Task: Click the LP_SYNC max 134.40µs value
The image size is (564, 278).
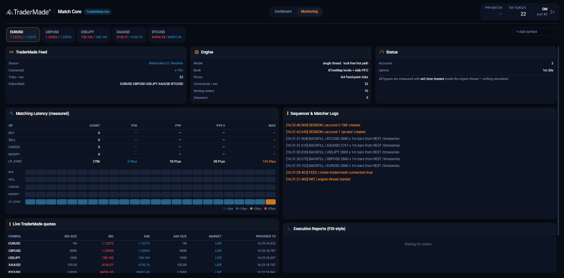Action: pos(269,161)
